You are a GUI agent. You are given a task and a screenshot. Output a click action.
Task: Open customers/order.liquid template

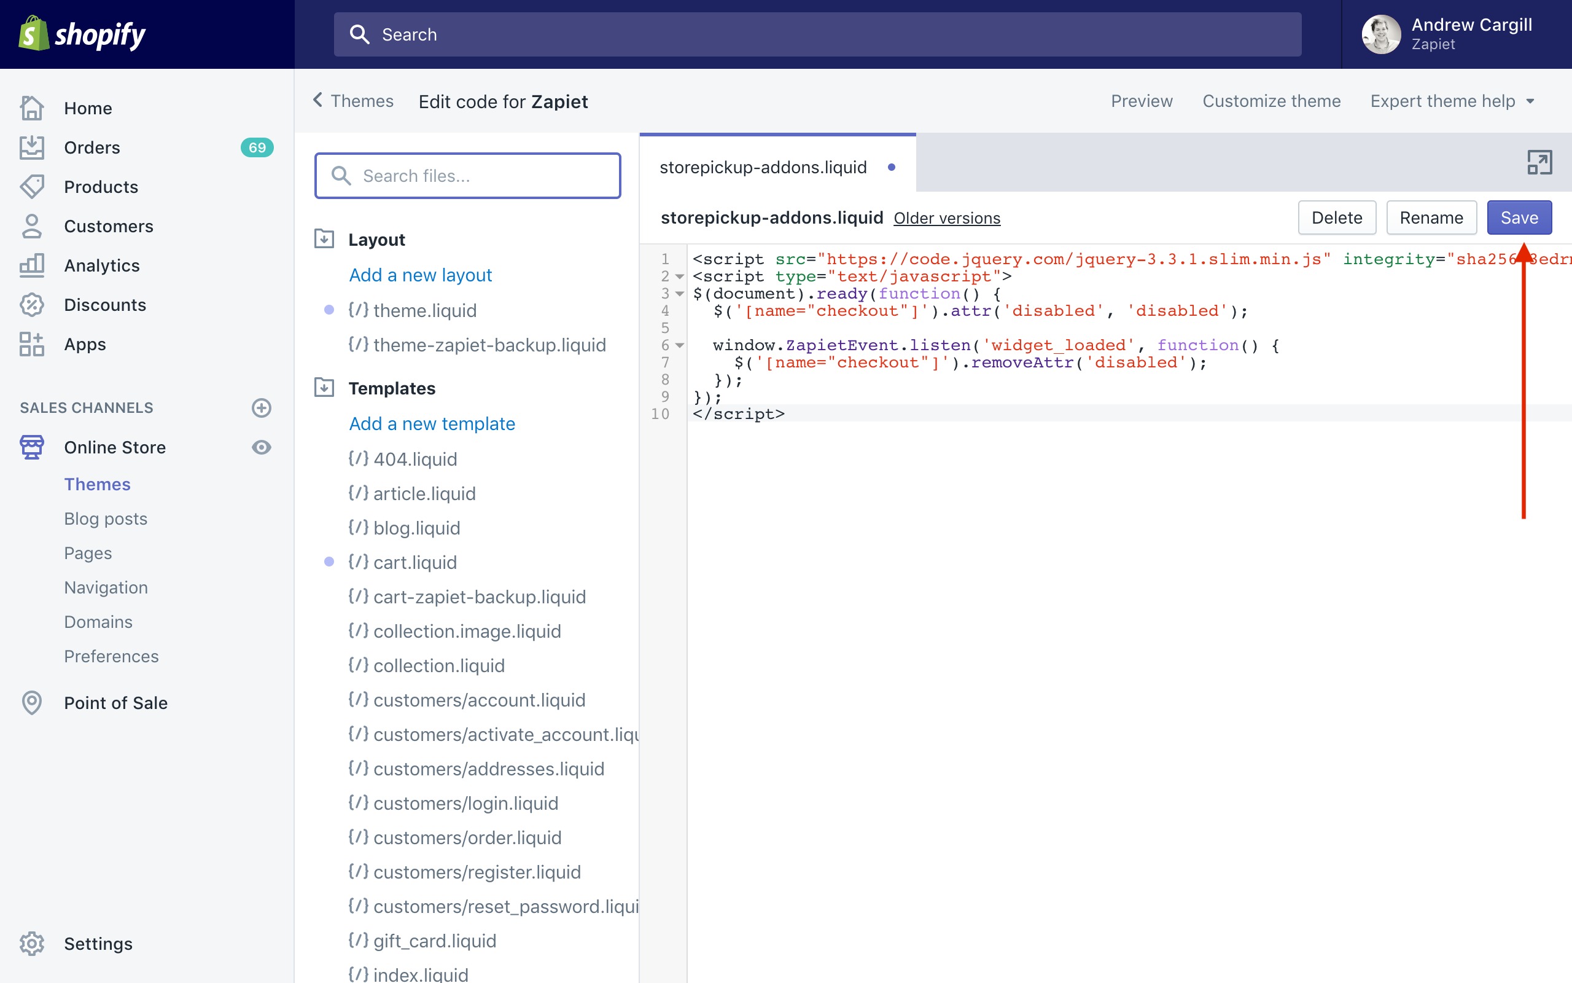pos(454,838)
